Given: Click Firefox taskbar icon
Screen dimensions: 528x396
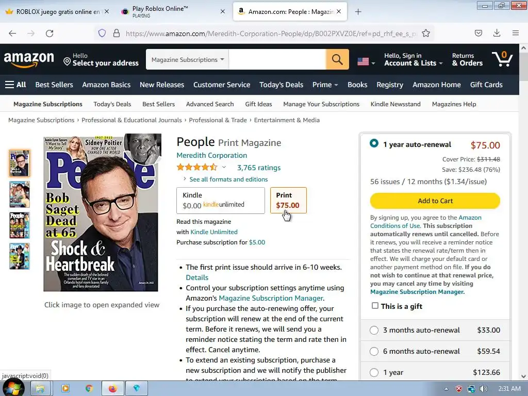Looking at the screenshot, I should [112, 388].
